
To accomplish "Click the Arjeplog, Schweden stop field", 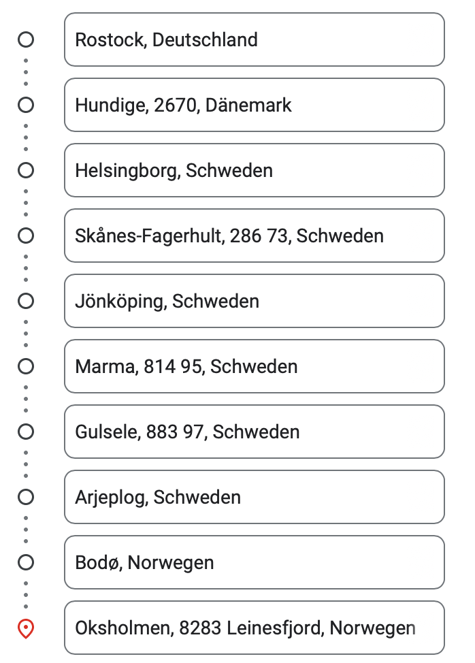I will pos(255,497).
